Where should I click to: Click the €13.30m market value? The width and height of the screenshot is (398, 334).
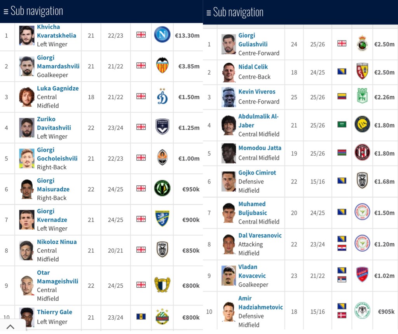click(x=187, y=35)
